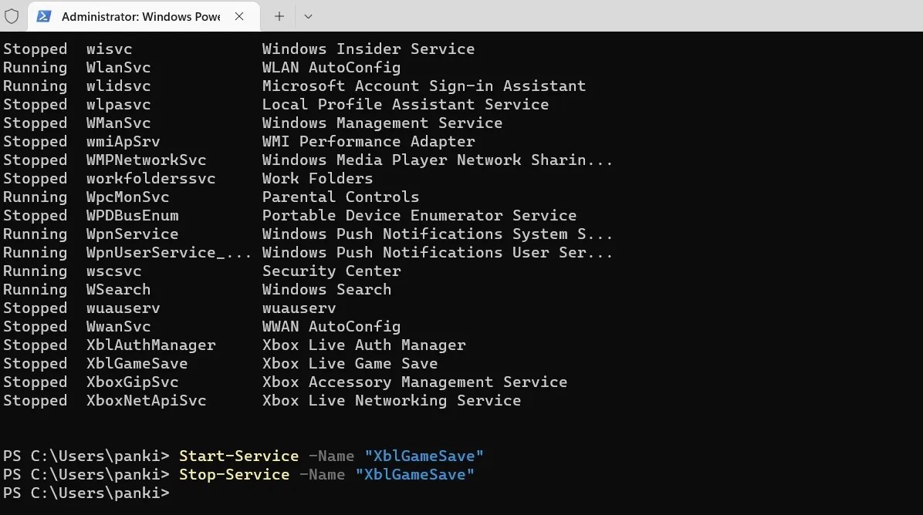Click the XboxNetApiSvc service name
The image size is (923, 515).
pyautogui.click(x=146, y=400)
